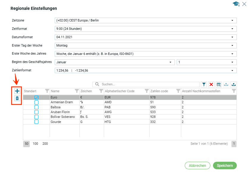The height and width of the screenshot is (174, 249).
Task: Click the Abbrechen button
Action: click(197, 166)
